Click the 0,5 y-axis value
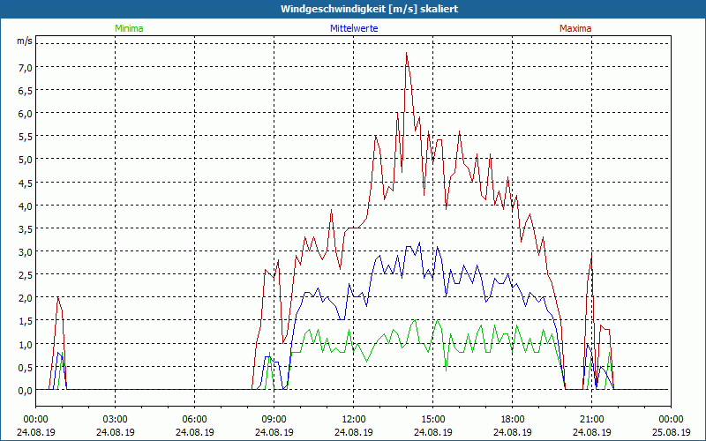 click(26, 367)
